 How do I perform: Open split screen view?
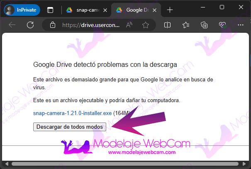pos(167,25)
